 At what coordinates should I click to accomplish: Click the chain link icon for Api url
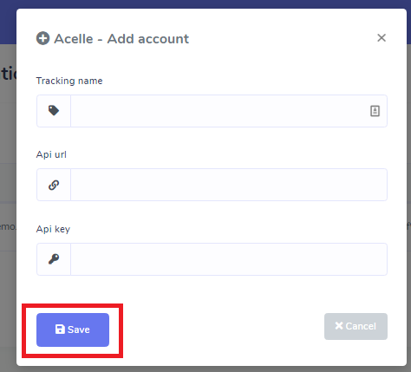(54, 185)
